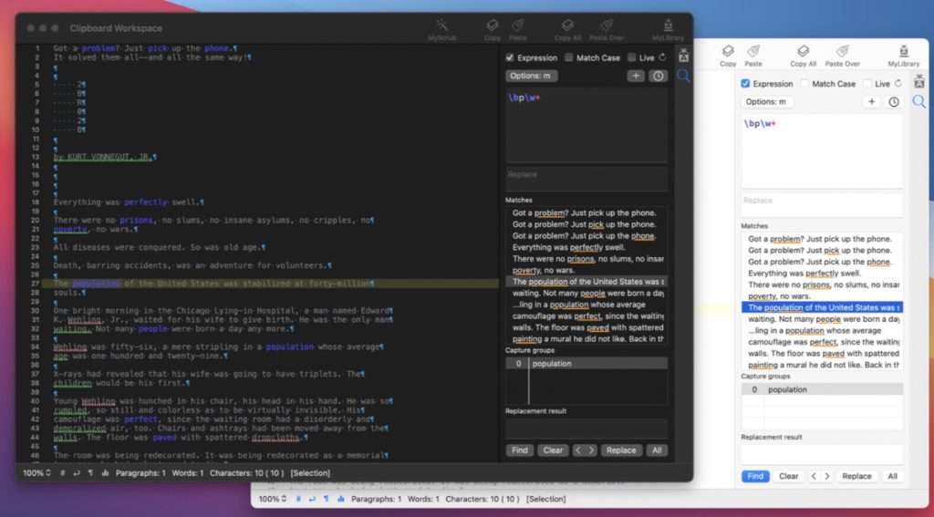
Task: Select 'Everything was perfectly swell.' match in dark list
Action: (x=568, y=247)
